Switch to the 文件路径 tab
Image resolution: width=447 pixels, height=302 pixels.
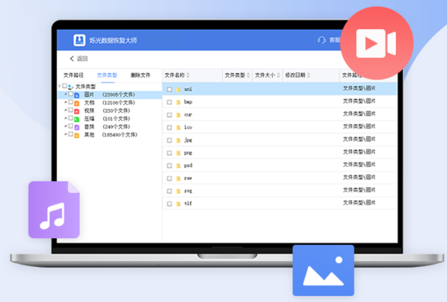coord(74,75)
